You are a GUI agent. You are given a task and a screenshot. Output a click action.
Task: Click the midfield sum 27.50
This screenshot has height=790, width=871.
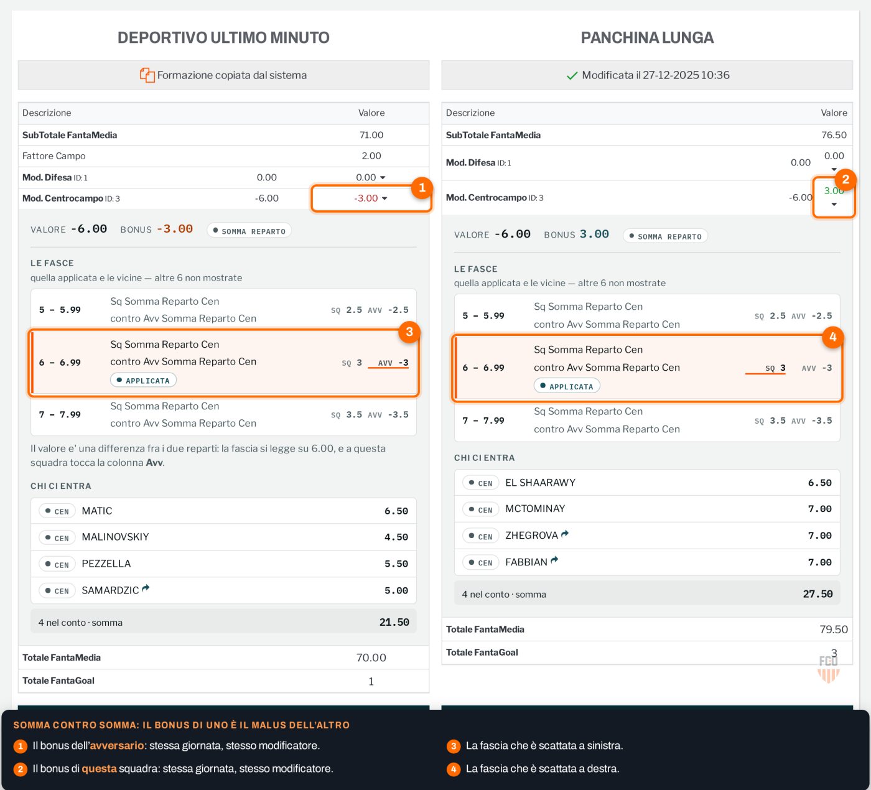(818, 594)
